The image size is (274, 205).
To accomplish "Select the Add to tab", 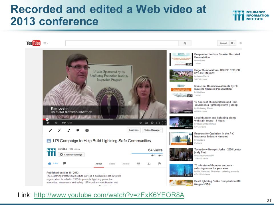I will tap(126, 164).
